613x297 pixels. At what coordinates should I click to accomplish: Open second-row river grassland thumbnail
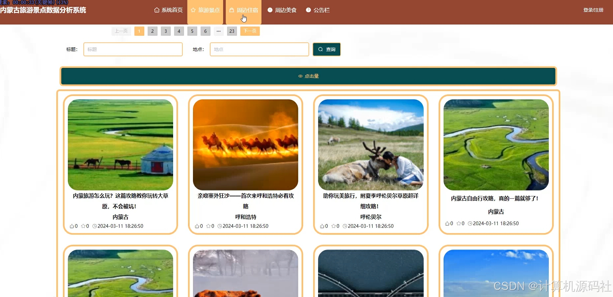pos(120,273)
